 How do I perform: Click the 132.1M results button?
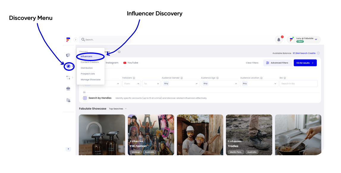click(x=305, y=63)
